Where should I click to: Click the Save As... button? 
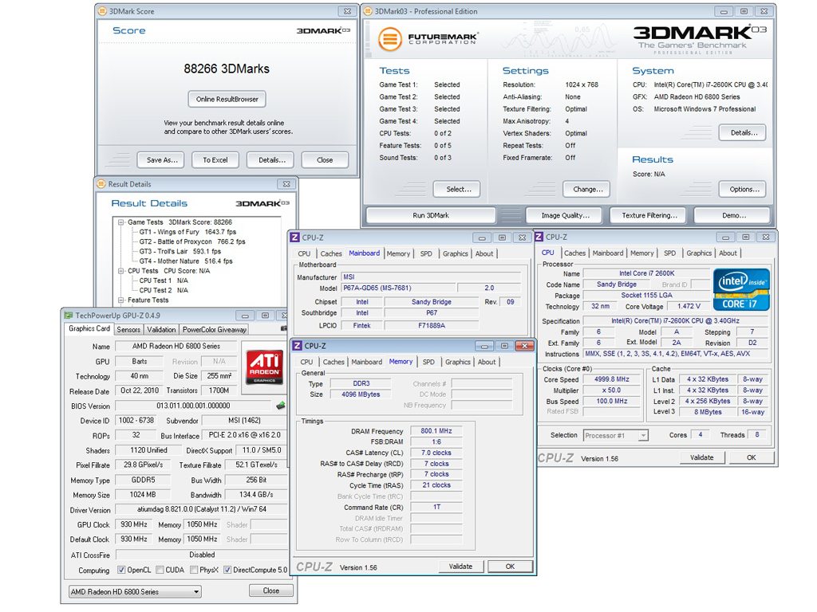tap(162, 159)
